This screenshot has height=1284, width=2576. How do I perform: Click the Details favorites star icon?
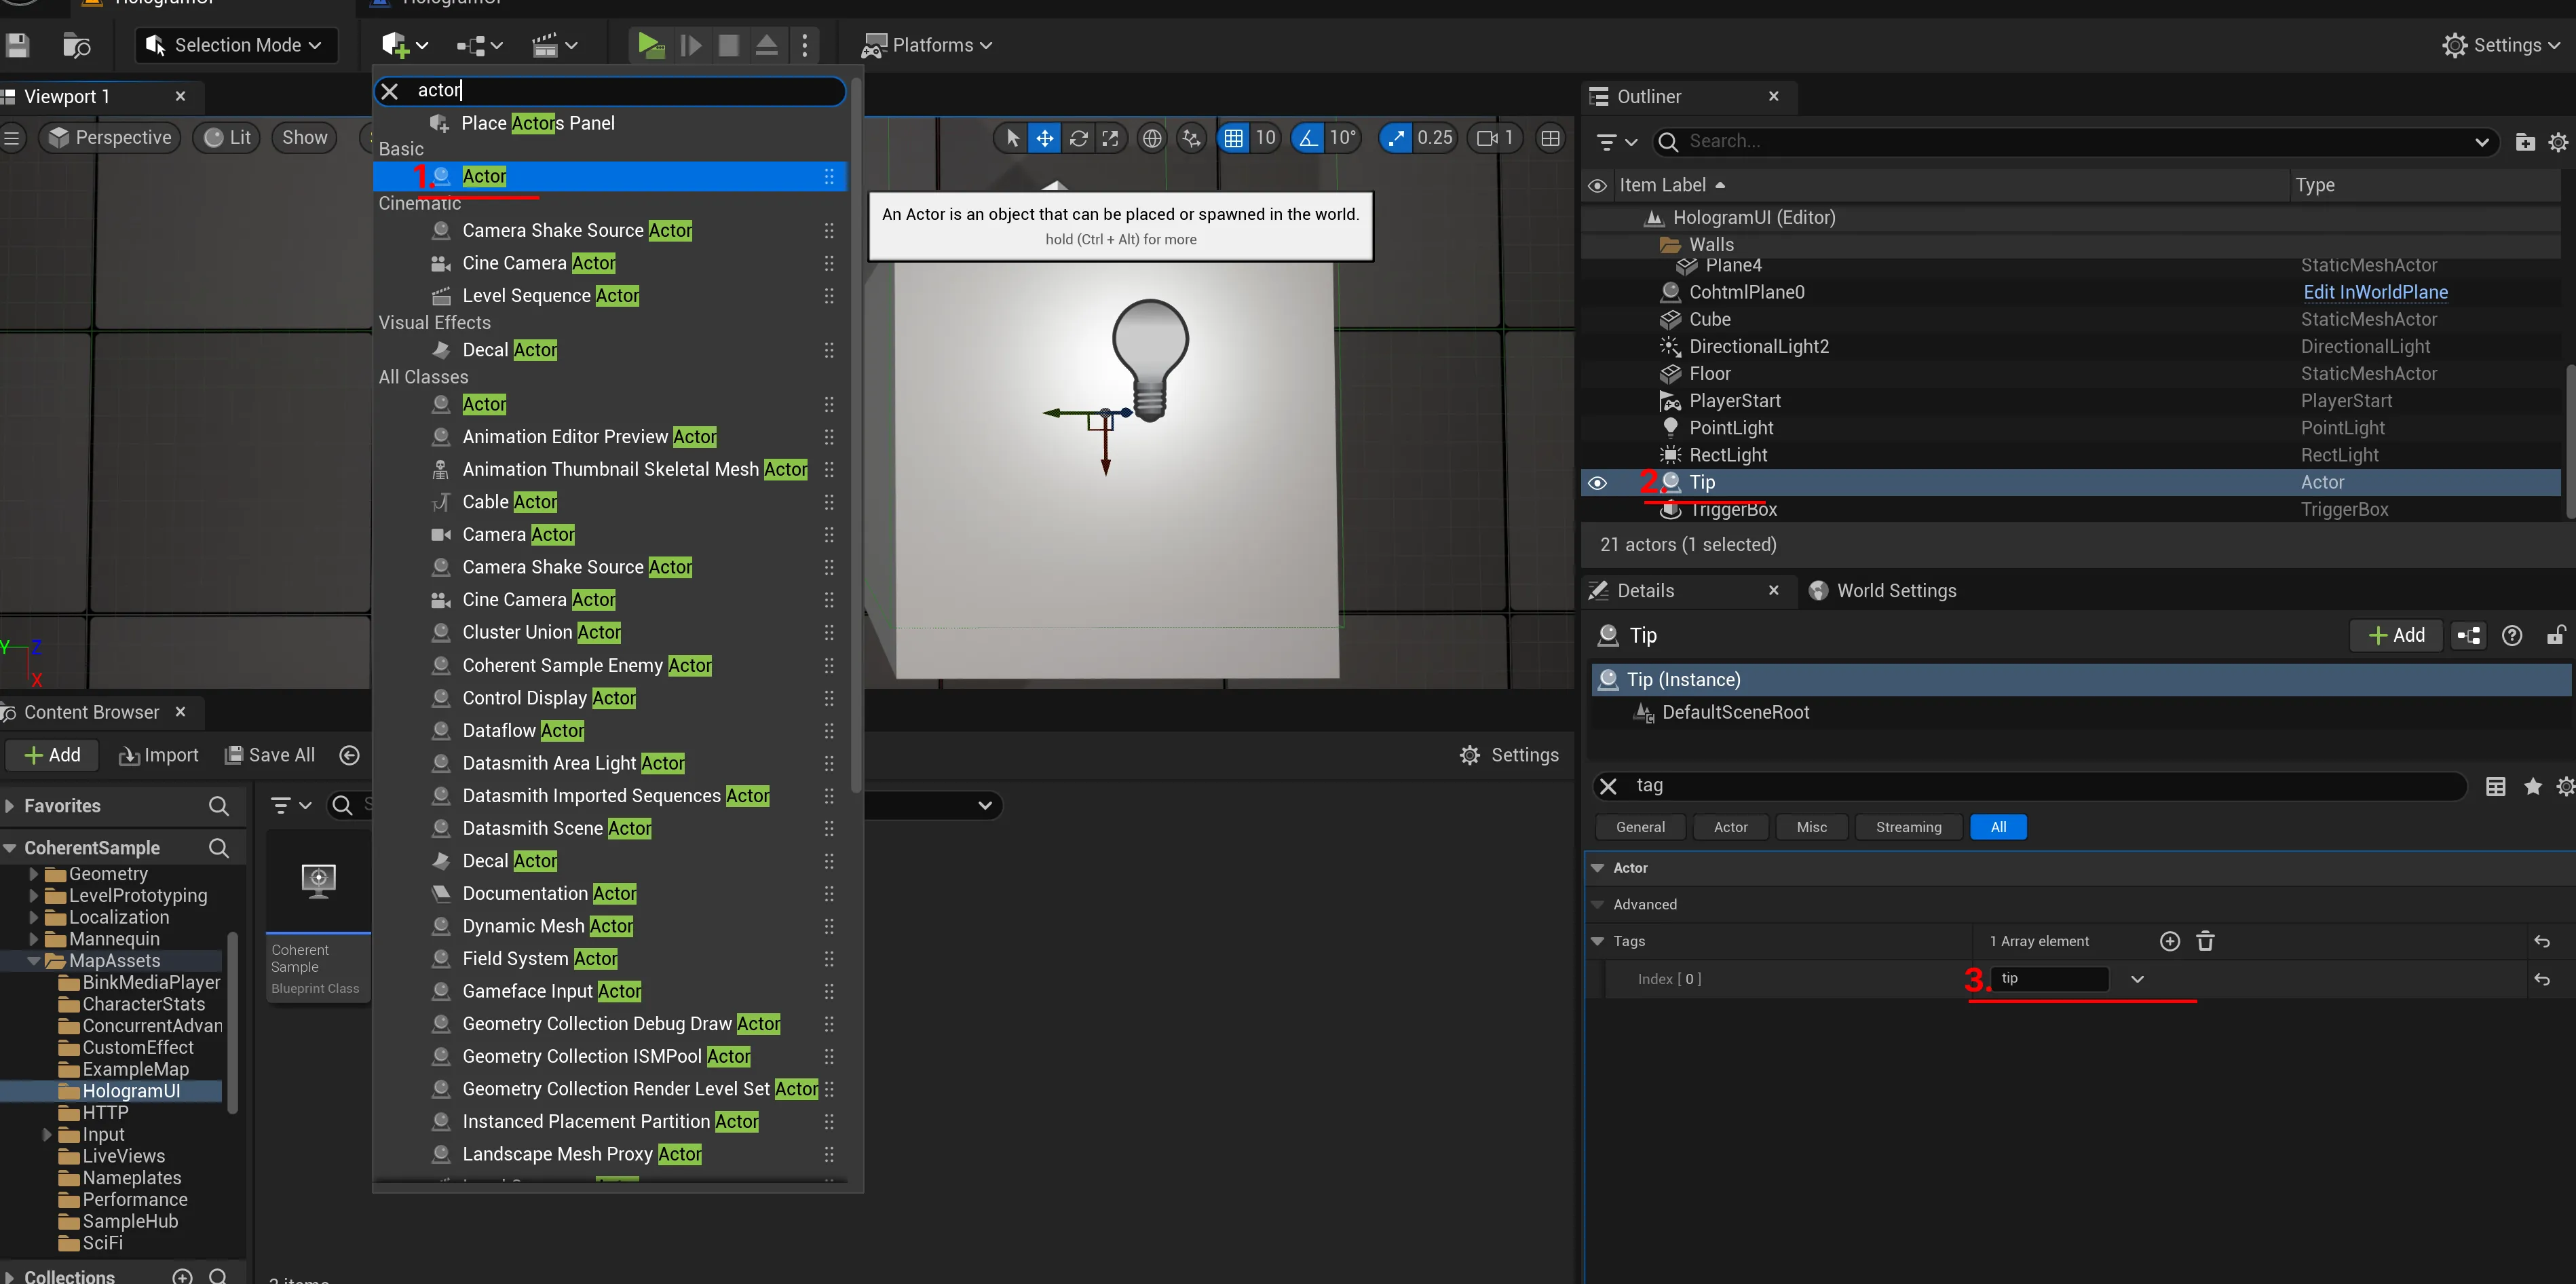pos(2532,787)
